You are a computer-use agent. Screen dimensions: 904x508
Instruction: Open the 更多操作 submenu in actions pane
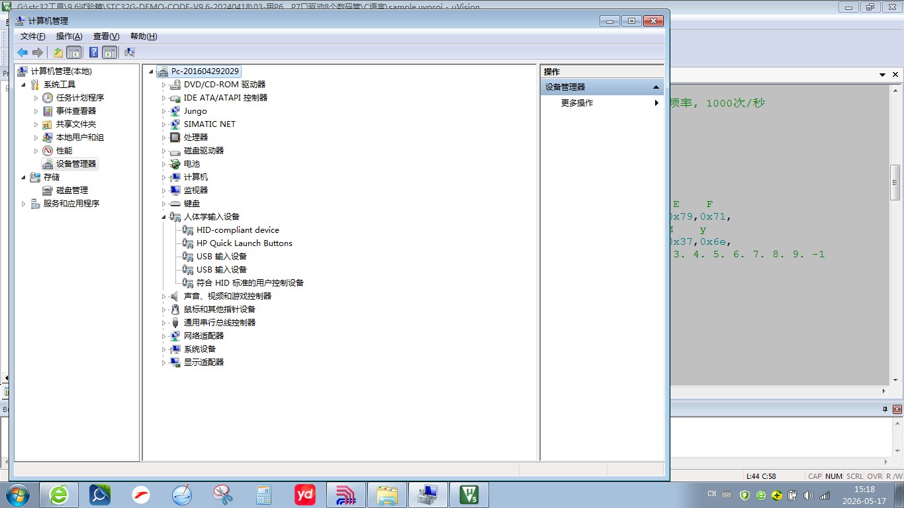602,103
